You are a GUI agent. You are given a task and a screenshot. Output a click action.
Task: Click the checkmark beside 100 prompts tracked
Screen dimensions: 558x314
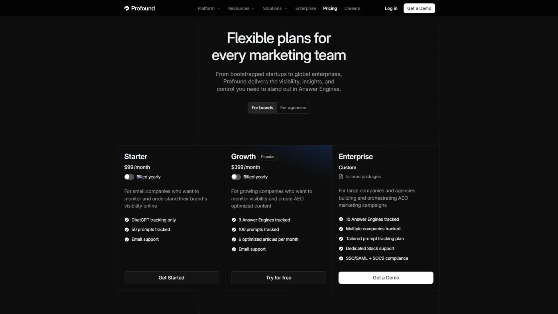[234, 229]
